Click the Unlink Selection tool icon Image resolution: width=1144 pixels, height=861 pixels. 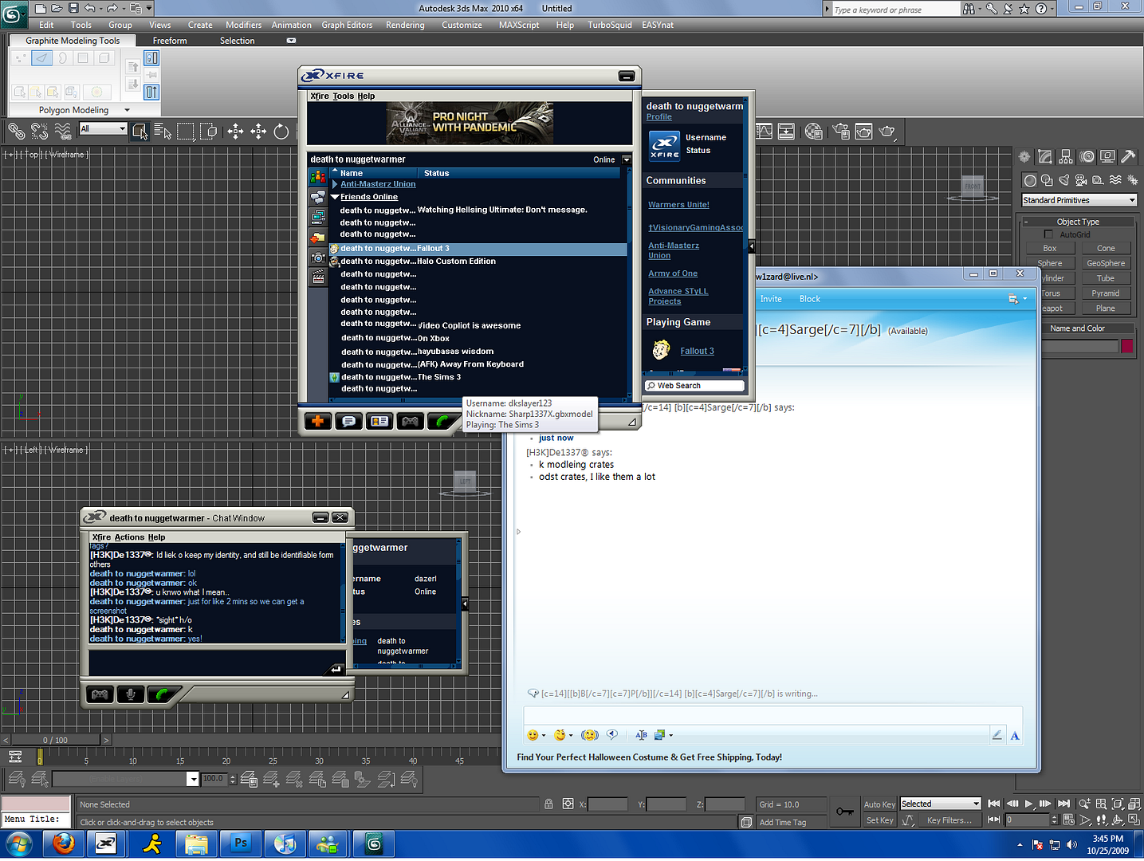tap(39, 131)
